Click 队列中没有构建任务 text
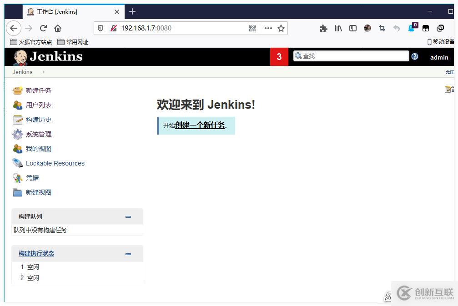Image resolution: width=458 pixels, height=306 pixels. pyautogui.click(x=40, y=230)
